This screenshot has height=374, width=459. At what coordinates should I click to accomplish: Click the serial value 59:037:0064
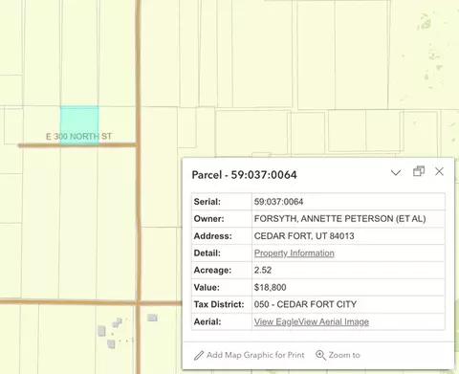coord(278,202)
